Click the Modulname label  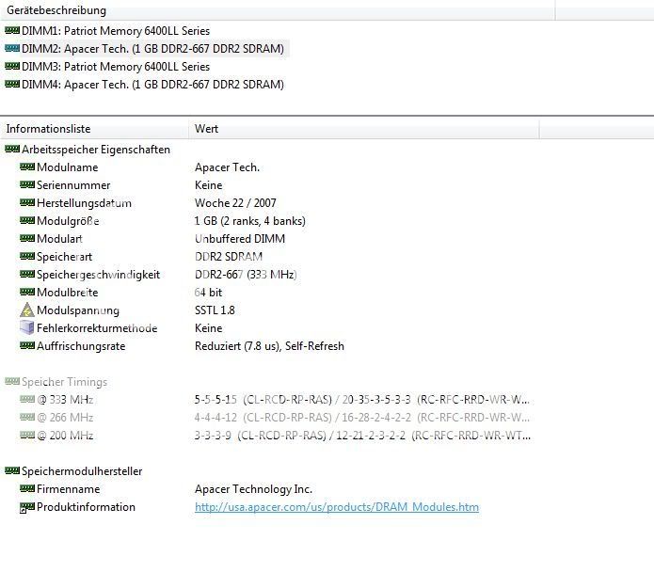click(x=68, y=167)
